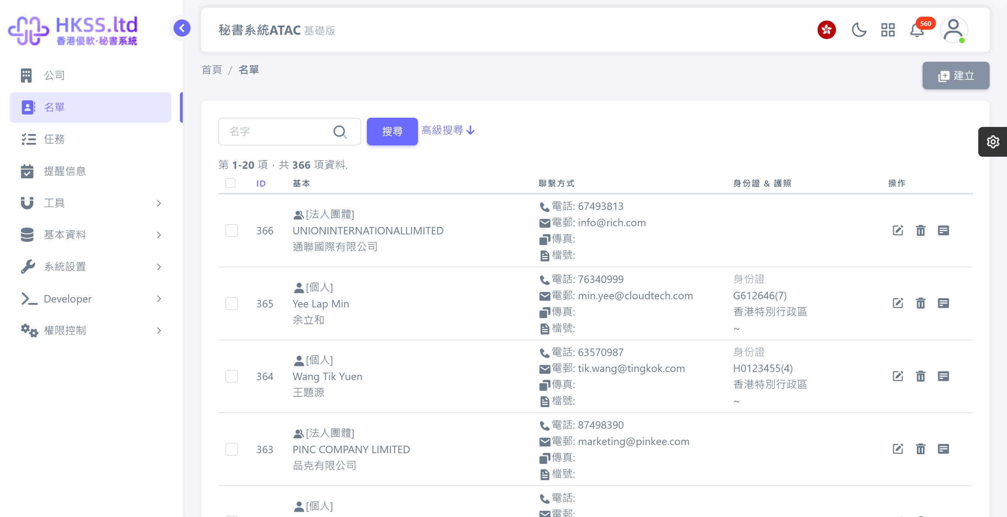Screen dimensions: 1007x517
Task: Expand the Developer menu
Action: click(x=90, y=299)
